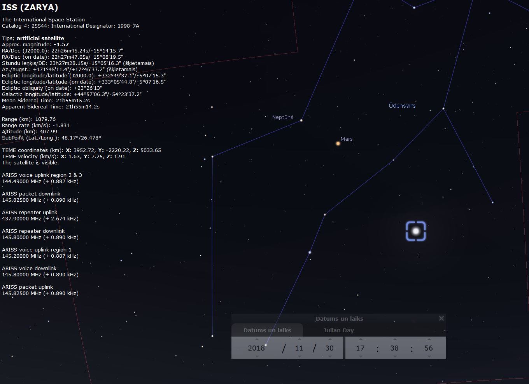Increase the hour value 17
This screenshot has width=529, height=384.
(361, 339)
